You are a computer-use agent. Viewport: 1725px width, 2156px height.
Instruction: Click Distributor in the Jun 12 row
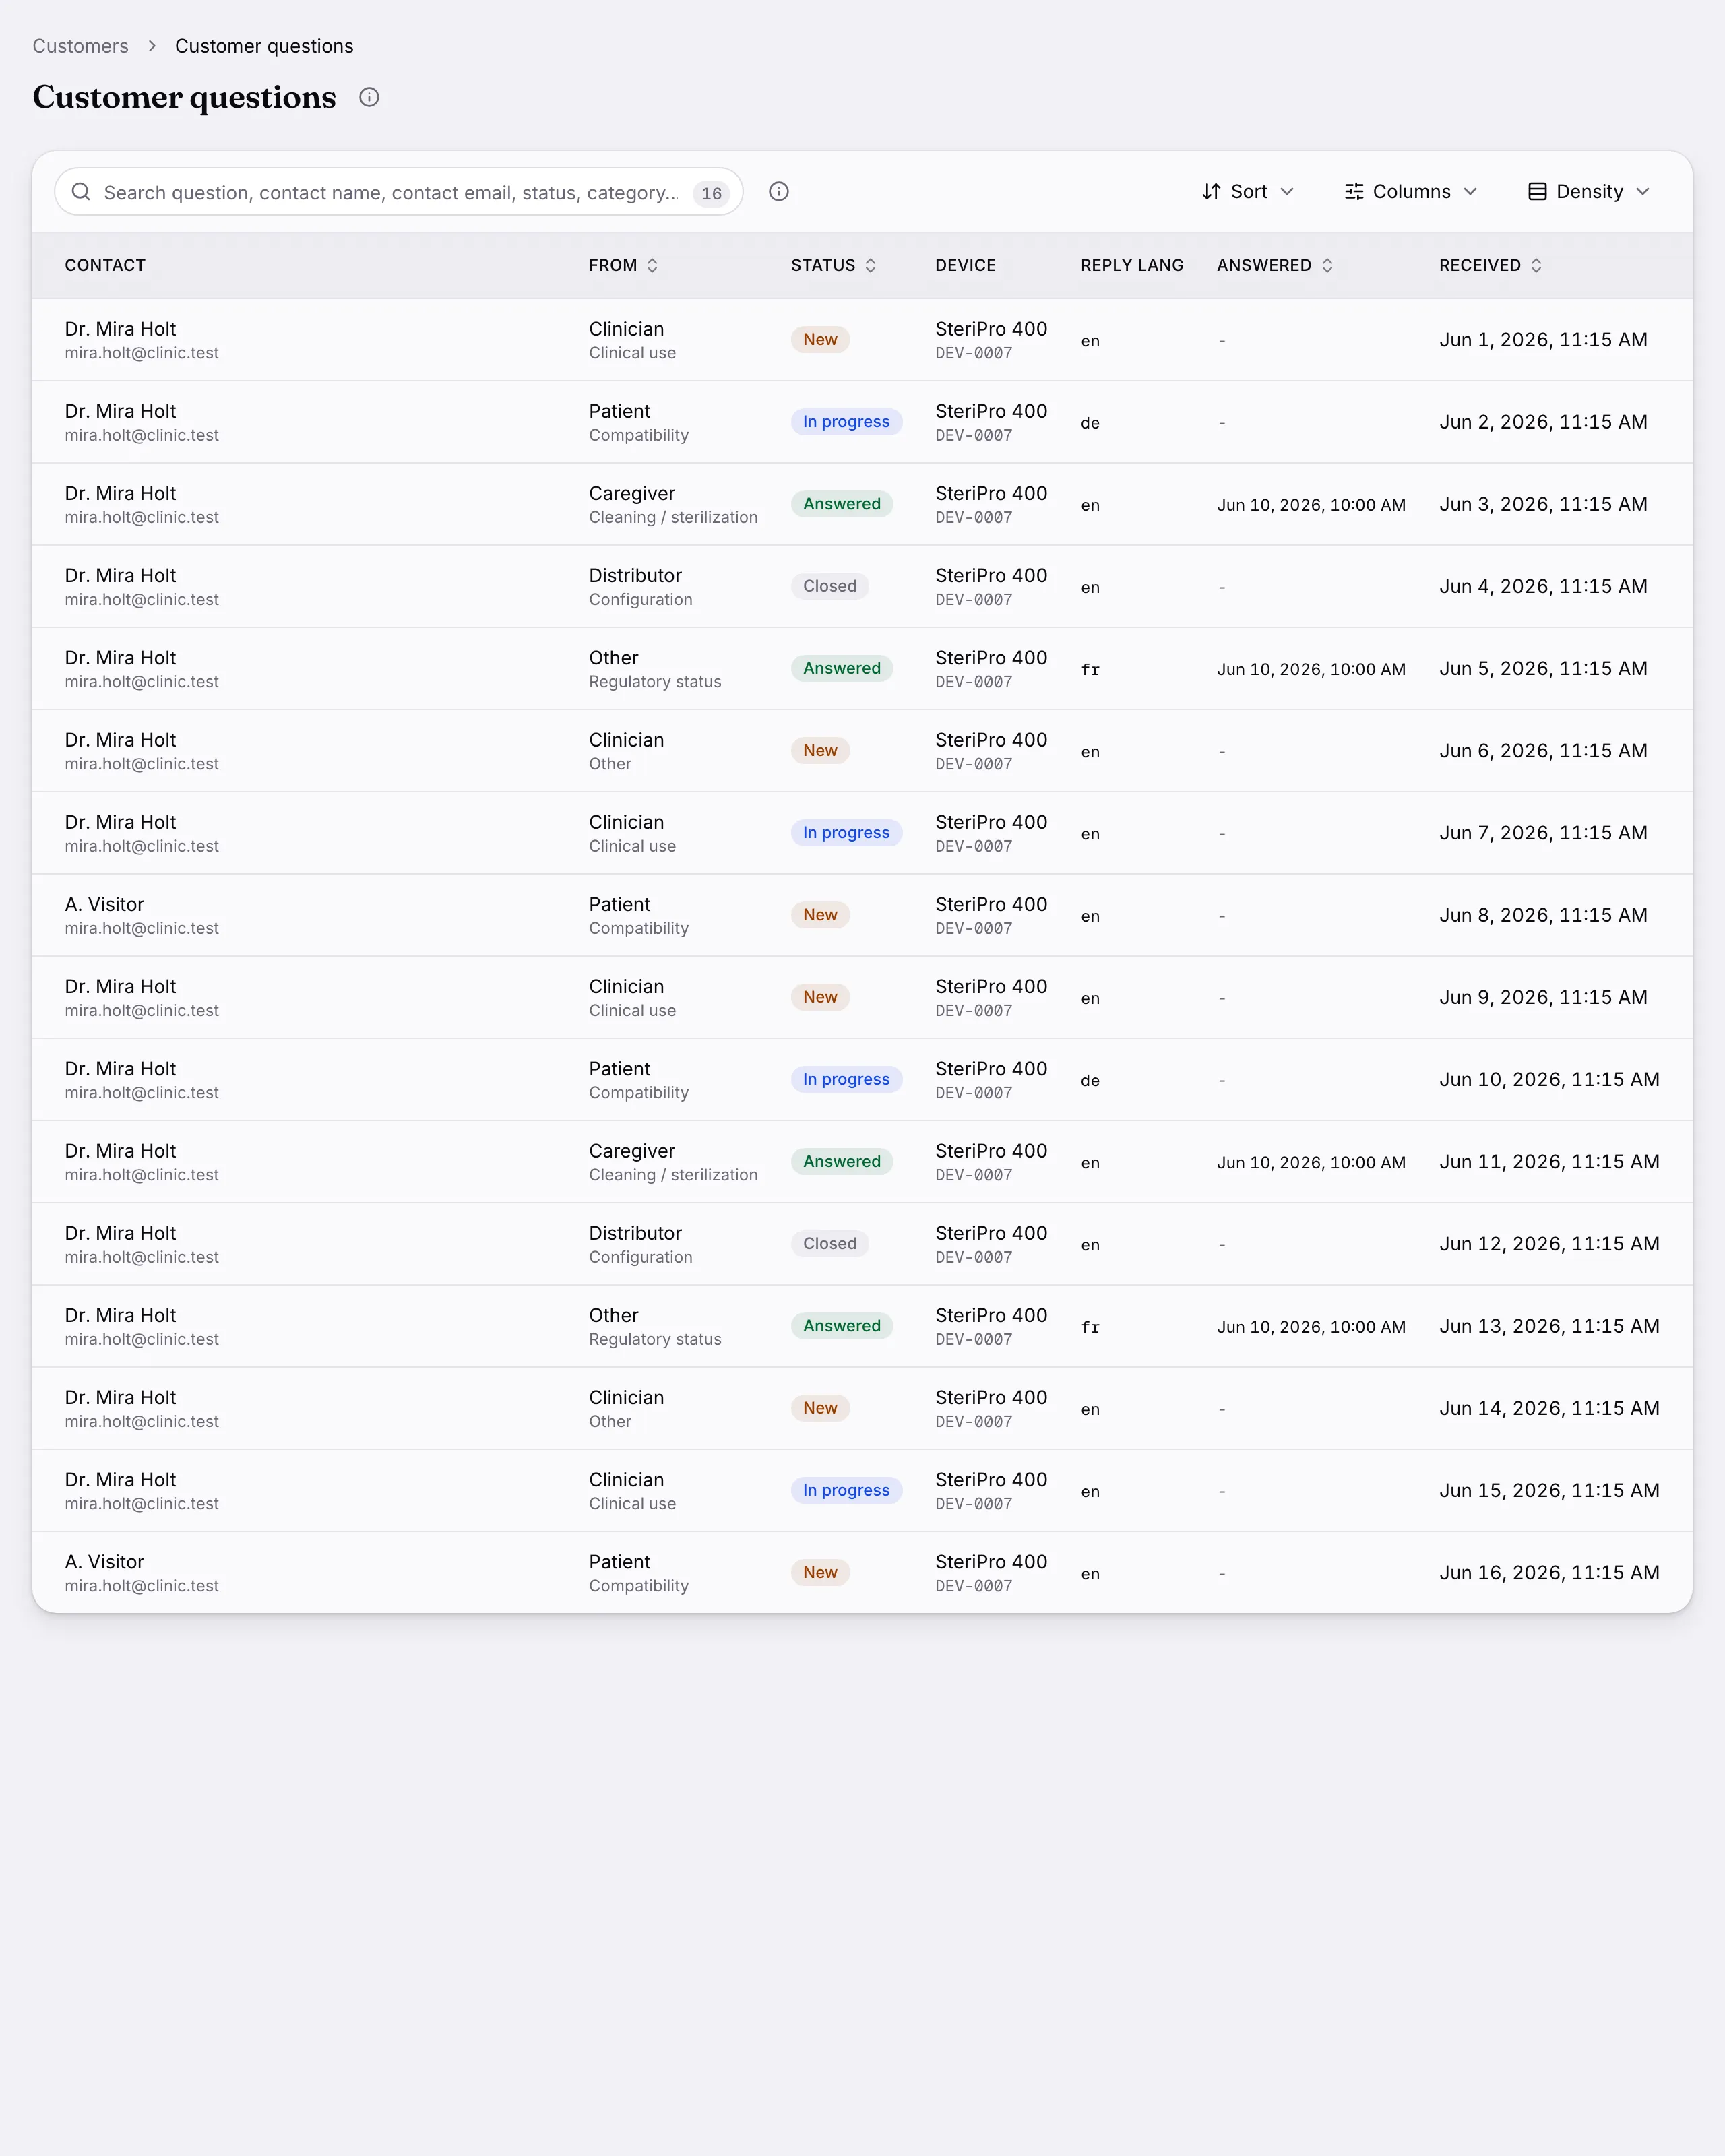click(x=635, y=1233)
